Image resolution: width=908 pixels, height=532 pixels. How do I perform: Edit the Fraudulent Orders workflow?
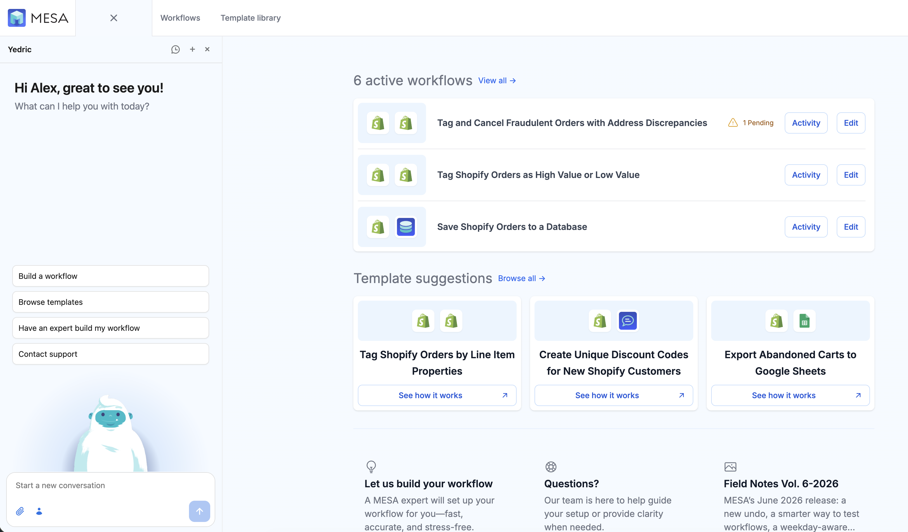coord(851,123)
